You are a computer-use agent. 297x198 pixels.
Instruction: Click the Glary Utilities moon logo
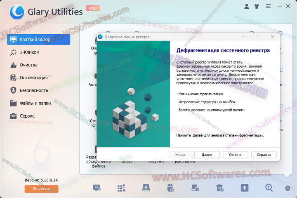pyautogui.click(x=17, y=12)
